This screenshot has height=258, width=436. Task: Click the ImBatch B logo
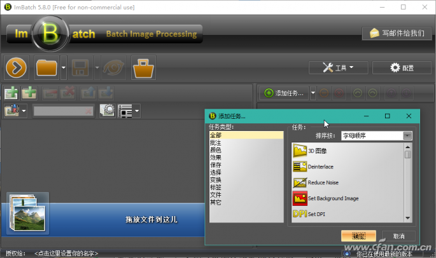point(50,34)
